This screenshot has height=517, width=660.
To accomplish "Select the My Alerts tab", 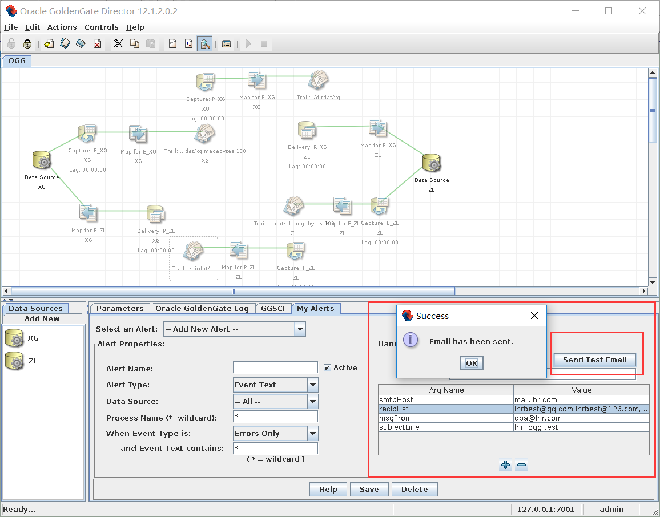I will click(x=316, y=308).
